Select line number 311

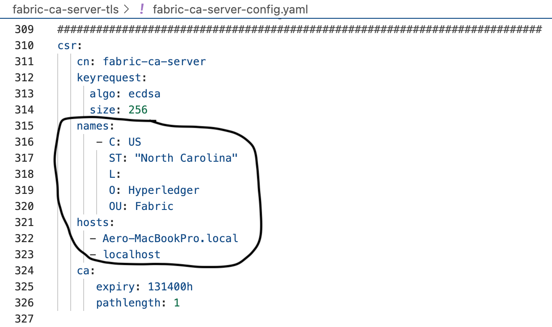(24, 62)
